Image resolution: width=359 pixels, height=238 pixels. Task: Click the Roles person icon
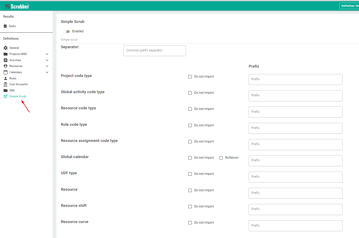click(x=5, y=78)
